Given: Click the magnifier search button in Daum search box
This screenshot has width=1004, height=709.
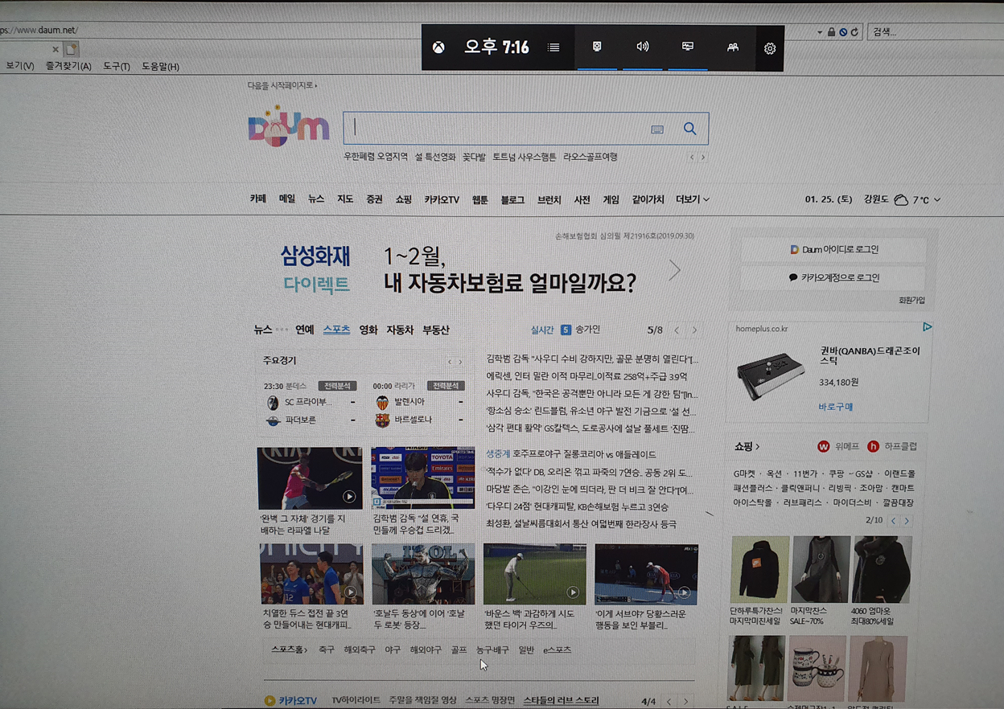Looking at the screenshot, I should tap(689, 129).
